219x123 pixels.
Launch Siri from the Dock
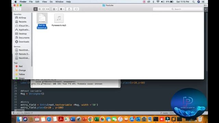pos(25,119)
